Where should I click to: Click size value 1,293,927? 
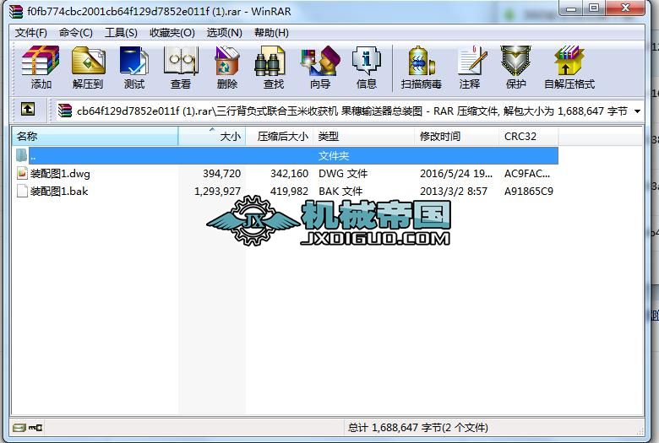(218, 192)
